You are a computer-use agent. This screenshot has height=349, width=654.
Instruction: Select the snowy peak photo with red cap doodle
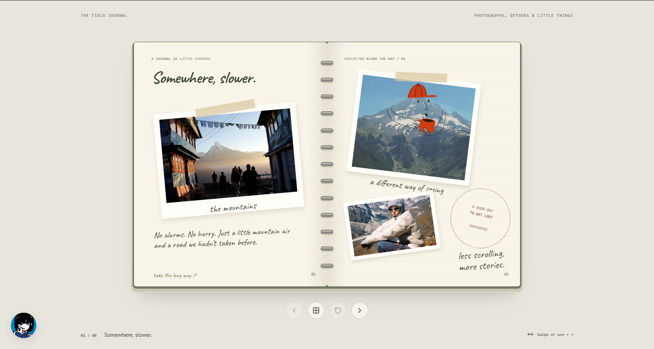414,128
